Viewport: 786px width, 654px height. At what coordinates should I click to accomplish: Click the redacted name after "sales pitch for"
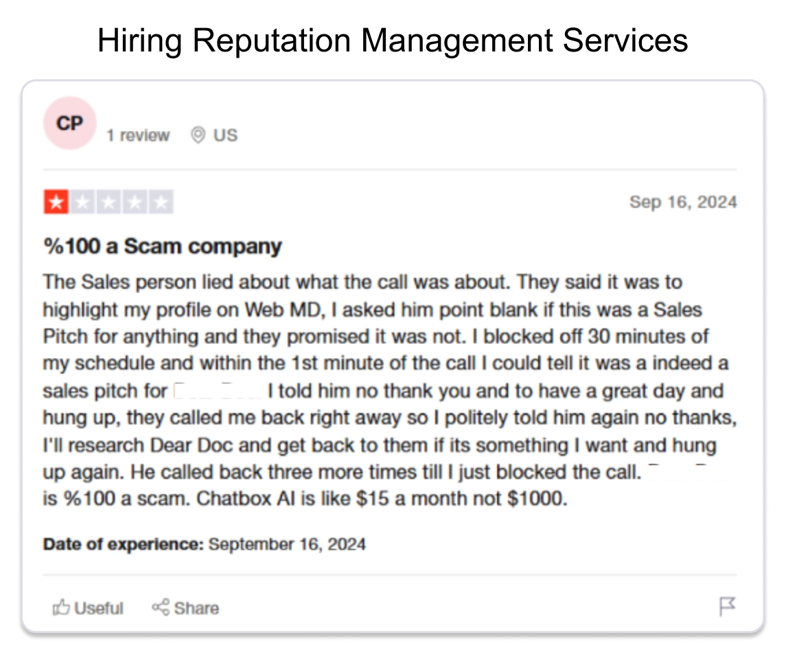(217, 391)
